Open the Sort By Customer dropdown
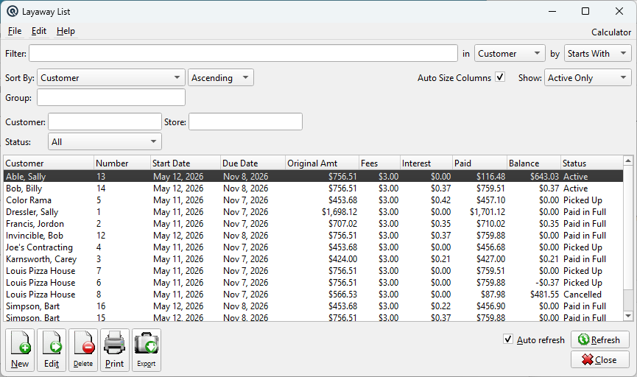Viewport: 637px width, 377px height. click(111, 77)
